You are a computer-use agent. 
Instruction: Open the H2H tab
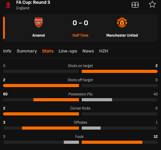tap(104, 51)
